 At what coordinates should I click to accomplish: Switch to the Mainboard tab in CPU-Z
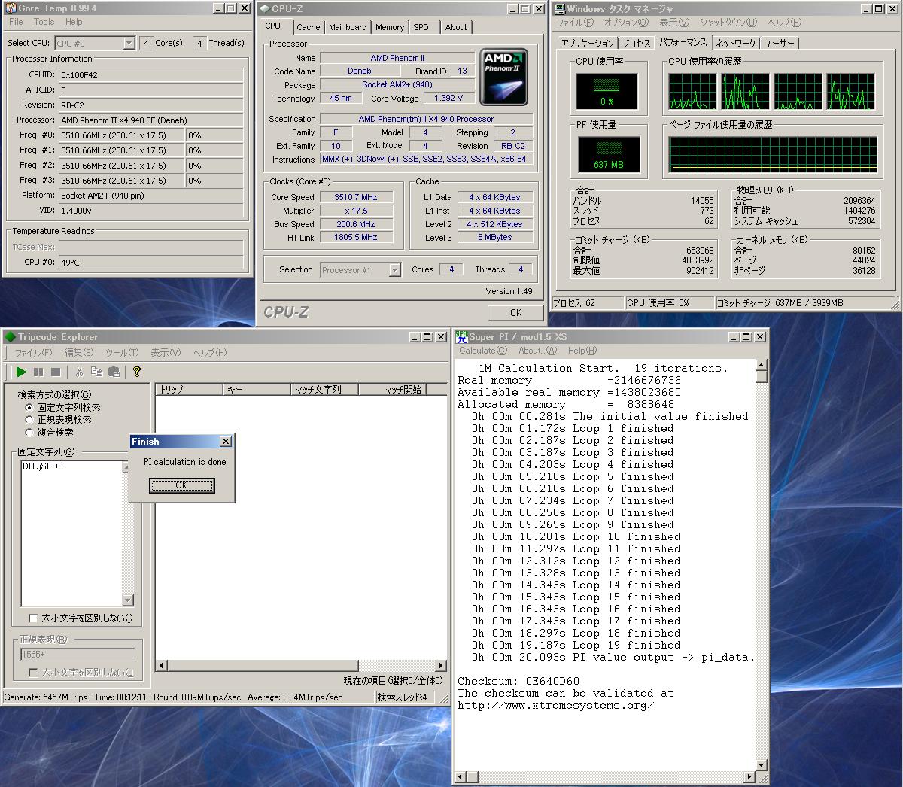point(348,27)
